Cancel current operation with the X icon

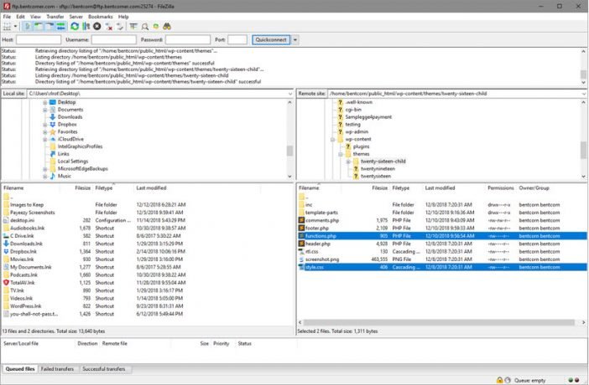pyautogui.click(x=97, y=26)
